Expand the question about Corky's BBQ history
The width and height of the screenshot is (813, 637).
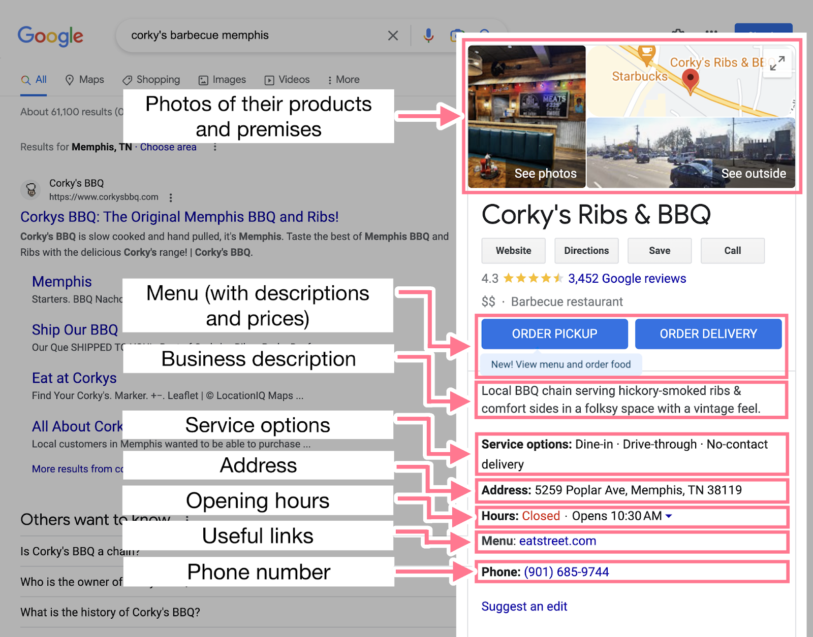pos(110,612)
